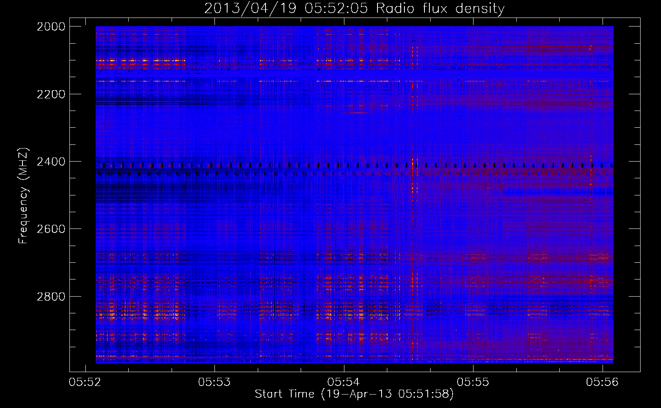Click the 05:52 time axis label

click(85, 382)
